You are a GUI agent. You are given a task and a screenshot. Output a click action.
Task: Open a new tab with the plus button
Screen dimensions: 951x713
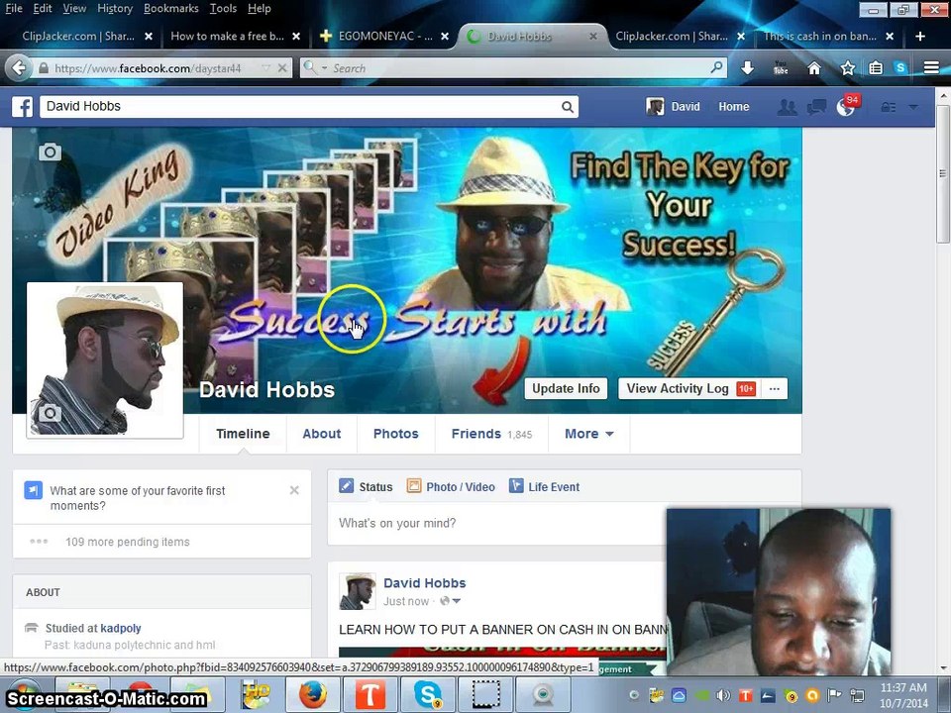point(920,37)
